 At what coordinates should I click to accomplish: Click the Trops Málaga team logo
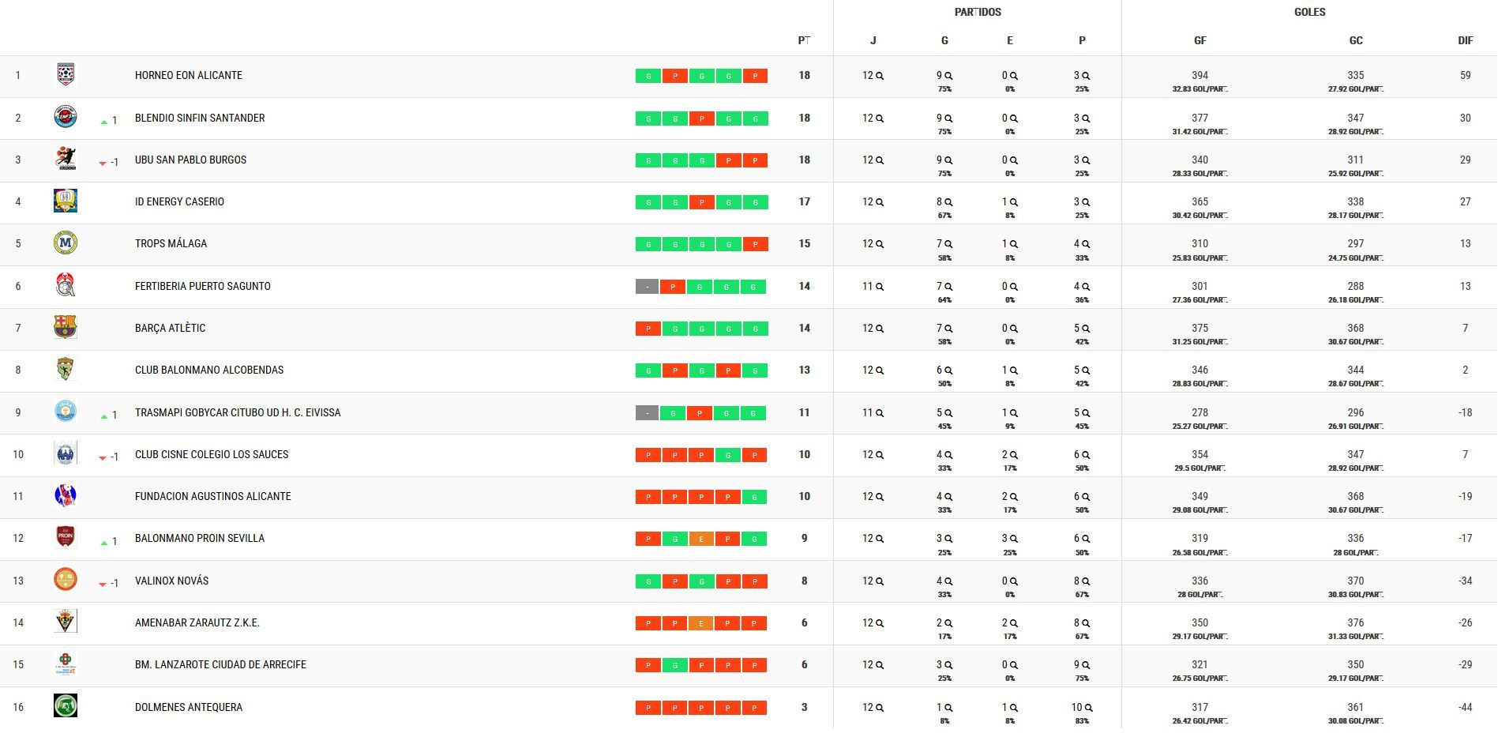coord(66,243)
